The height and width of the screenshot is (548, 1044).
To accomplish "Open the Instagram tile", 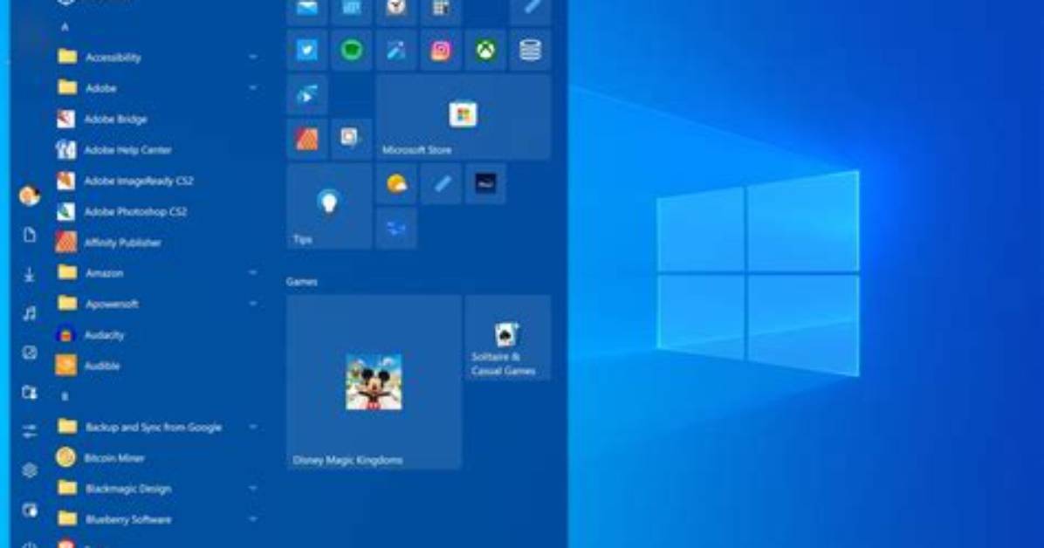I will [x=441, y=50].
